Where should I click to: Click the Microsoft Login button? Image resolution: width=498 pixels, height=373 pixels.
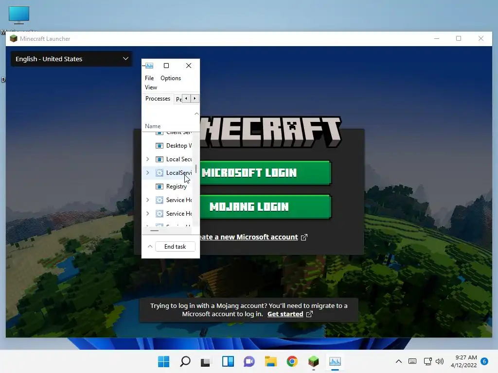tap(266, 173)
